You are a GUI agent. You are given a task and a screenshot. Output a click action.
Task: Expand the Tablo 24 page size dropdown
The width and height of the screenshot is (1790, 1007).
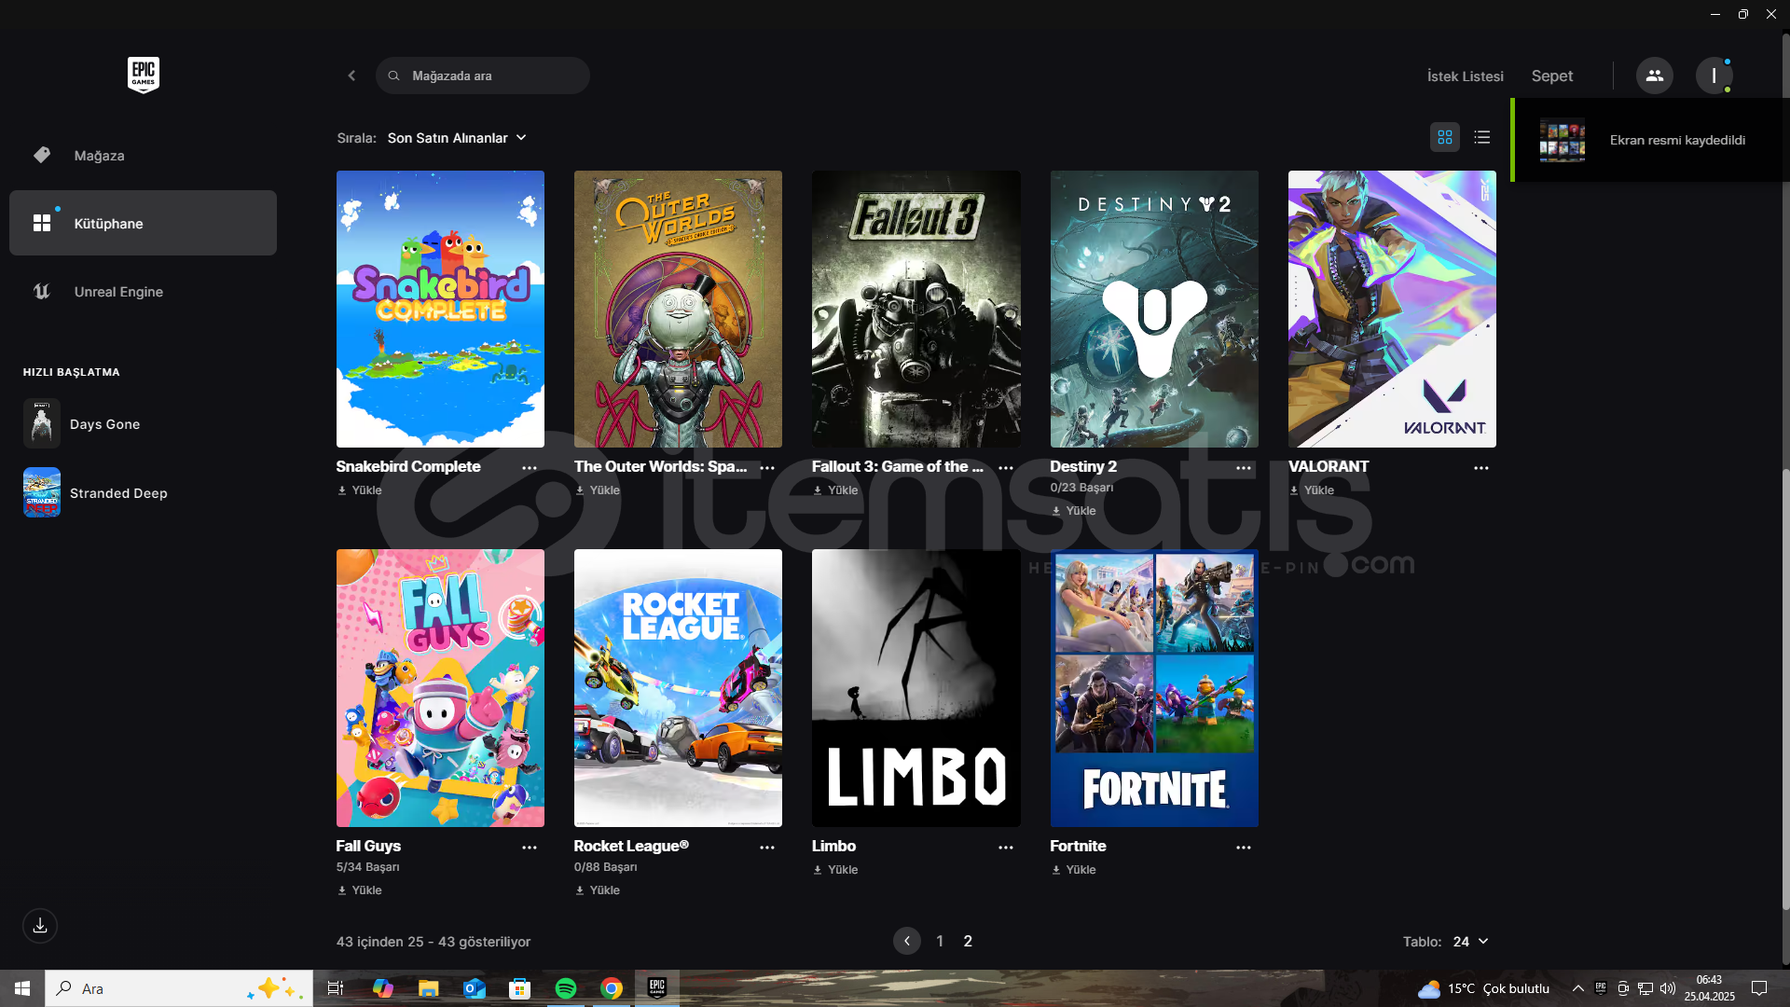pos(1470,942)
